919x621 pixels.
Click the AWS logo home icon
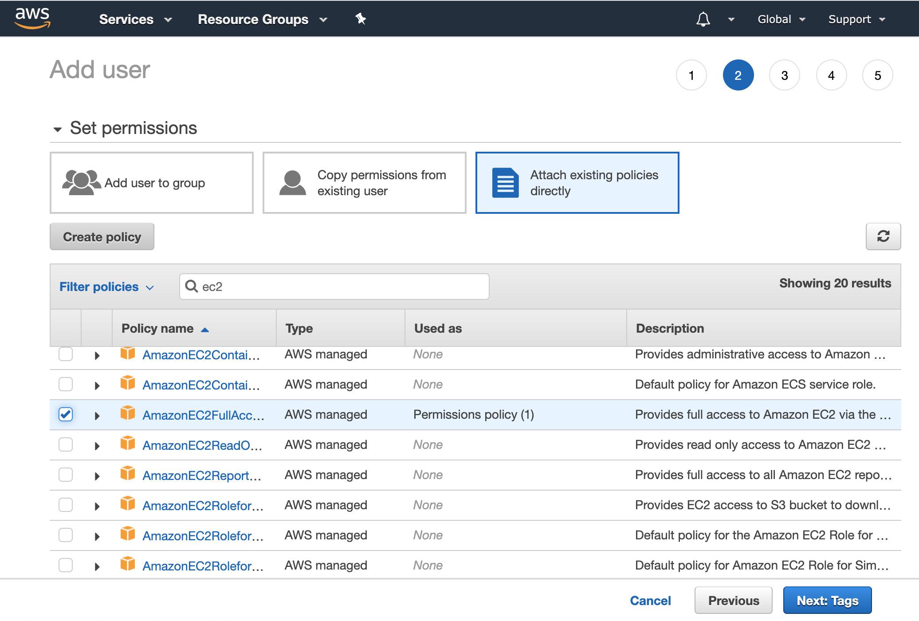32,18
